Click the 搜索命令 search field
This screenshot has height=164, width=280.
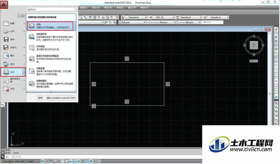coord(52,9)
